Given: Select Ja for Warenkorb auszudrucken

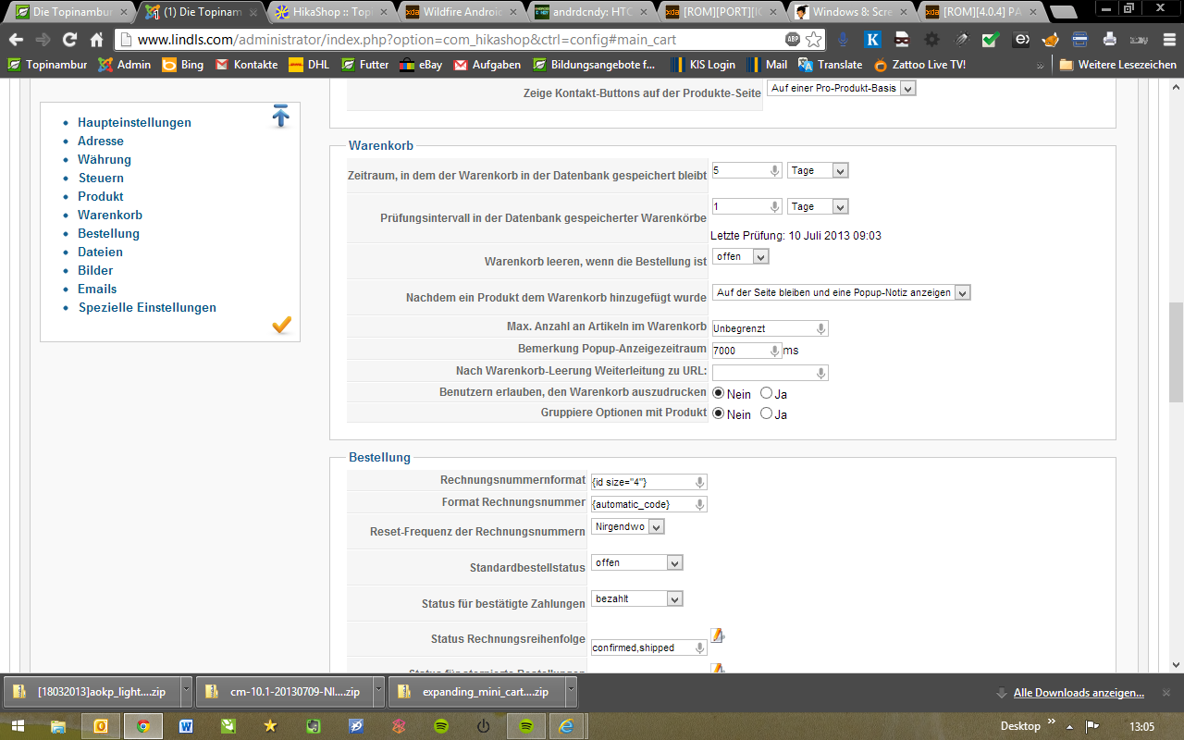Looking at the screenshot, I should point(766,393).
